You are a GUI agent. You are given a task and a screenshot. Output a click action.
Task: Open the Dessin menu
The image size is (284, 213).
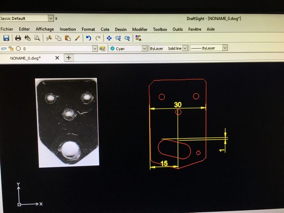(121, 29)
